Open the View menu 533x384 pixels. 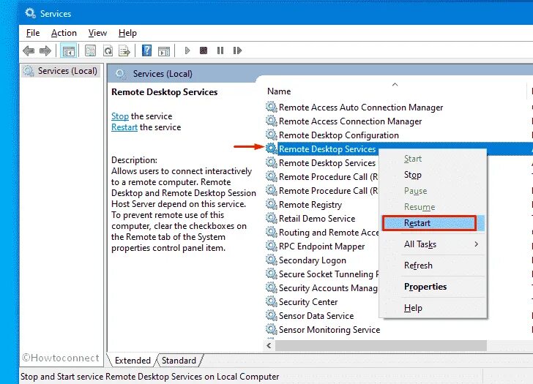coord(97,33)
